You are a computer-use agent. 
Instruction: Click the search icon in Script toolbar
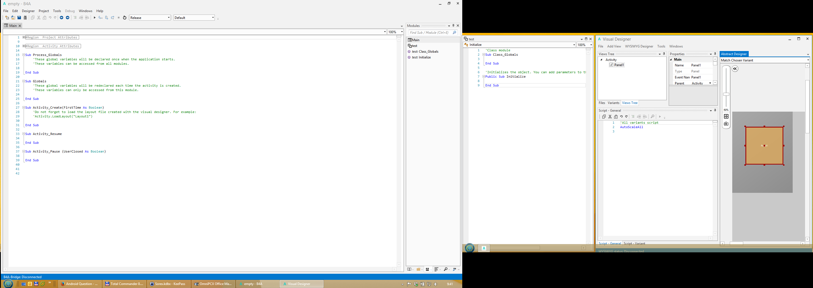click(653, 117)
